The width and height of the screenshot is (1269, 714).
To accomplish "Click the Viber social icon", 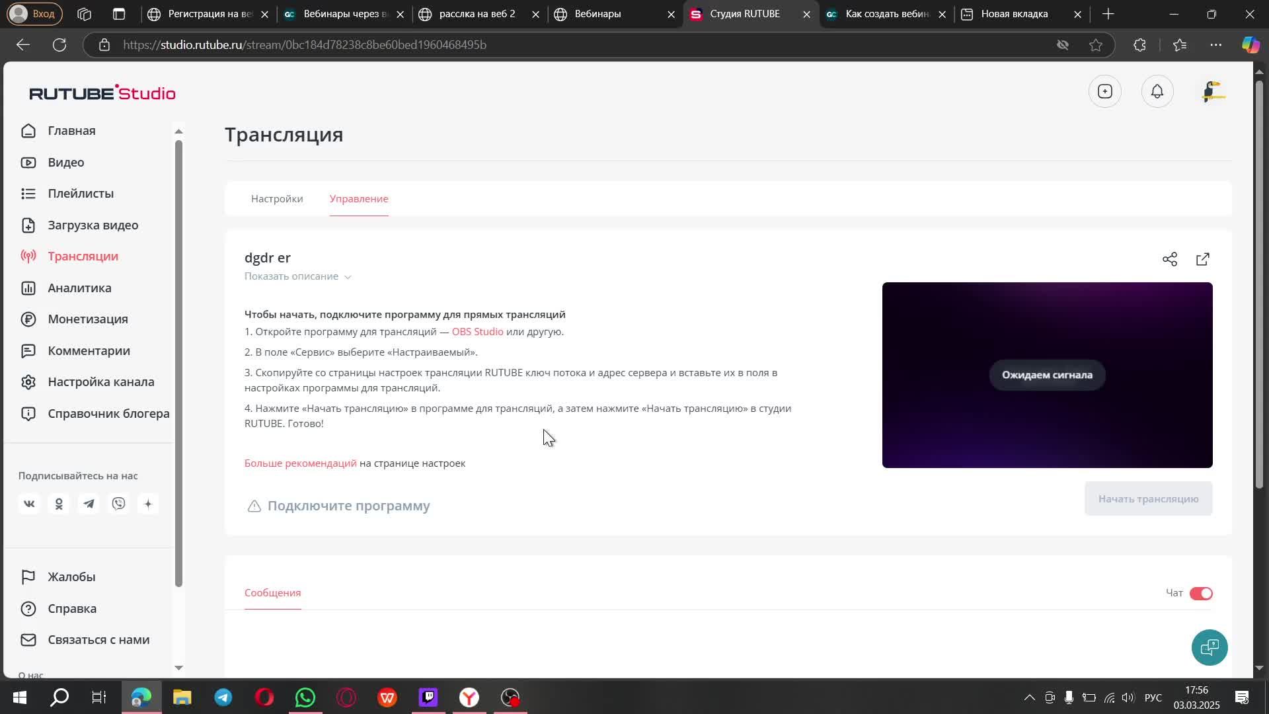I will click(118, 504).
